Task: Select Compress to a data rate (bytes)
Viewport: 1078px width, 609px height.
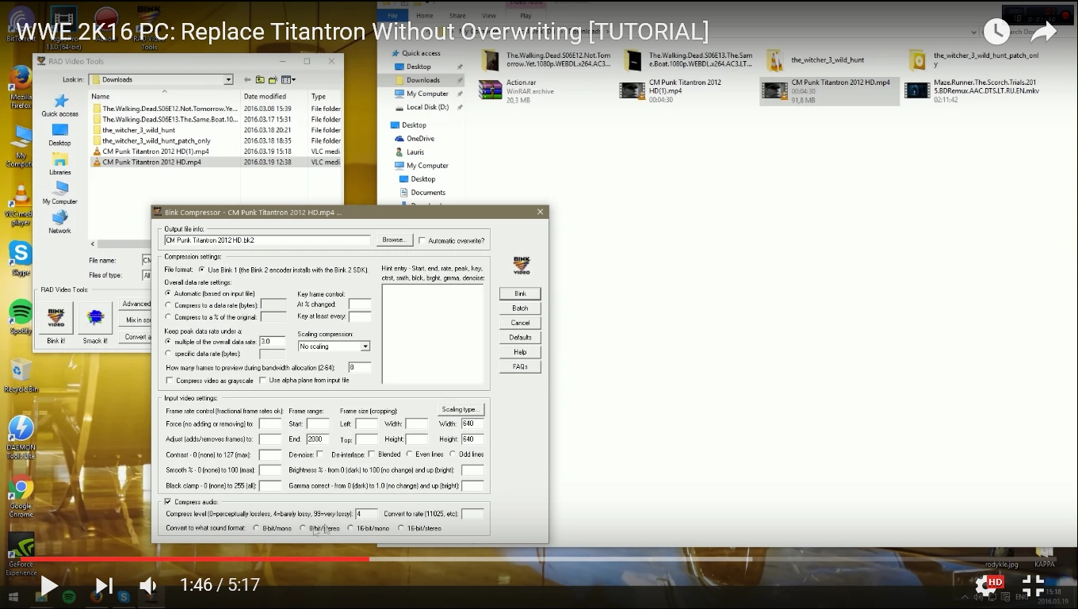Action: point(168,304)
